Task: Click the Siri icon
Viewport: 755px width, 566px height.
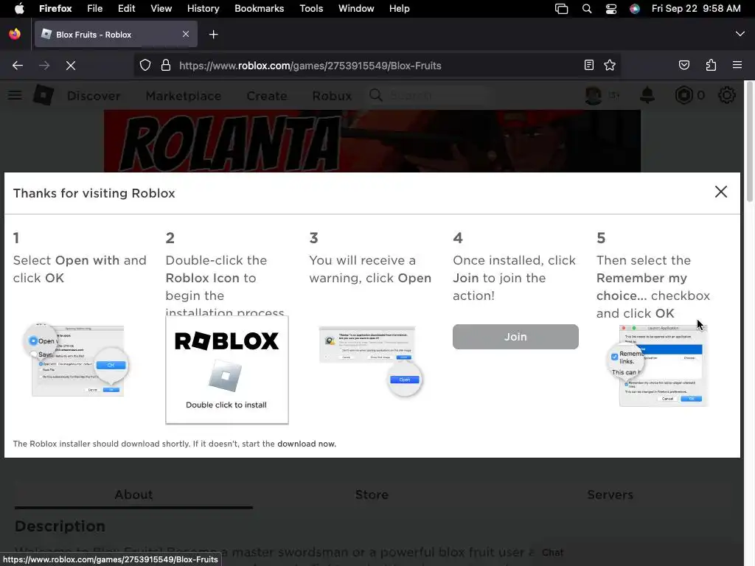Action: click(635, 9)
